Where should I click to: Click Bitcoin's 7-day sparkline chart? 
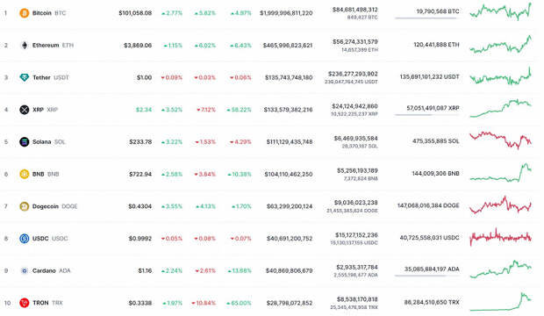point(501,11)
